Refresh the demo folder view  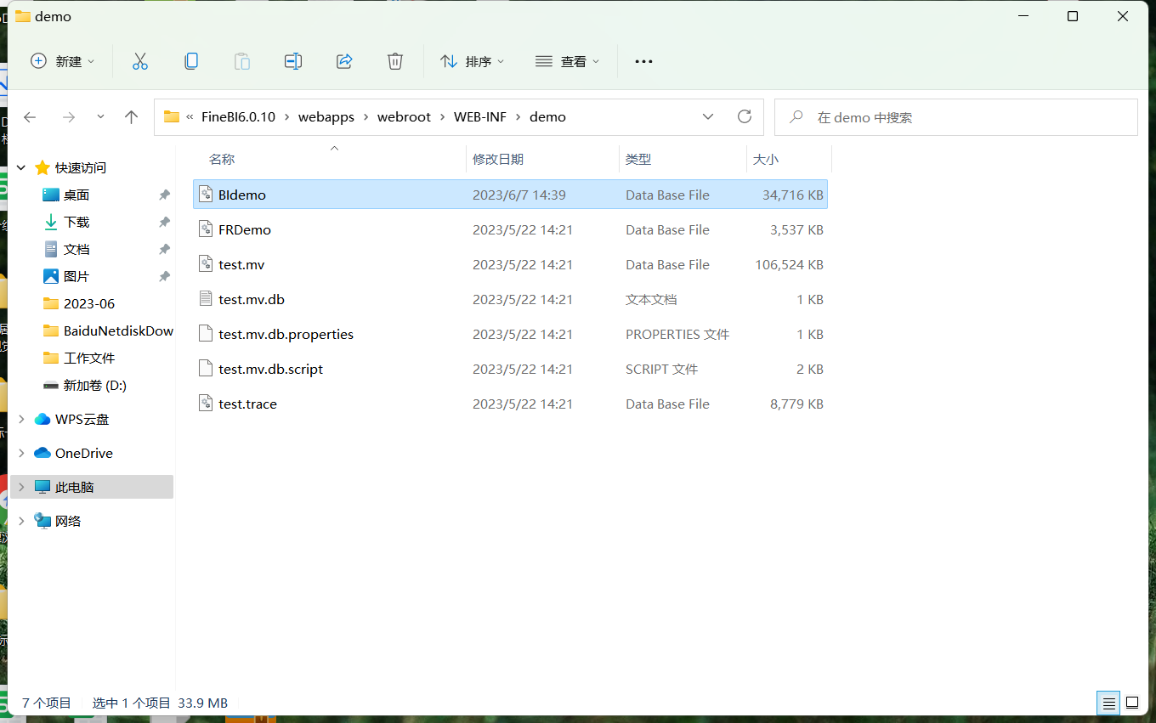point(745,116)
